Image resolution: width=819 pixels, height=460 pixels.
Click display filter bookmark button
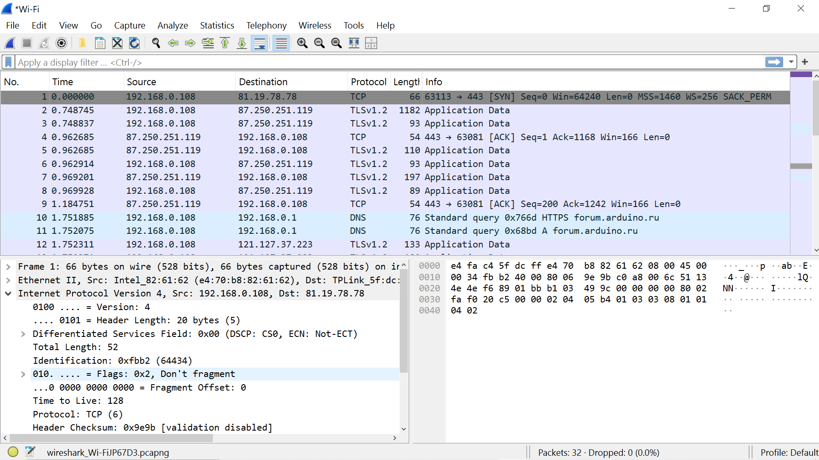tap(8, 62)
